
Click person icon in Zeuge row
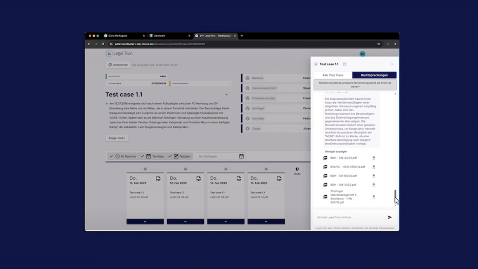[248, 128]
